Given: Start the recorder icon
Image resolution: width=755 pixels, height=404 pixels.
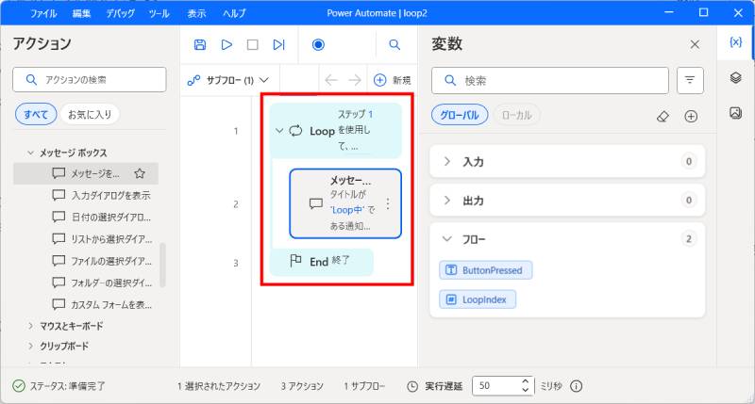Looking at the screenshot, I should pos(318,44).
